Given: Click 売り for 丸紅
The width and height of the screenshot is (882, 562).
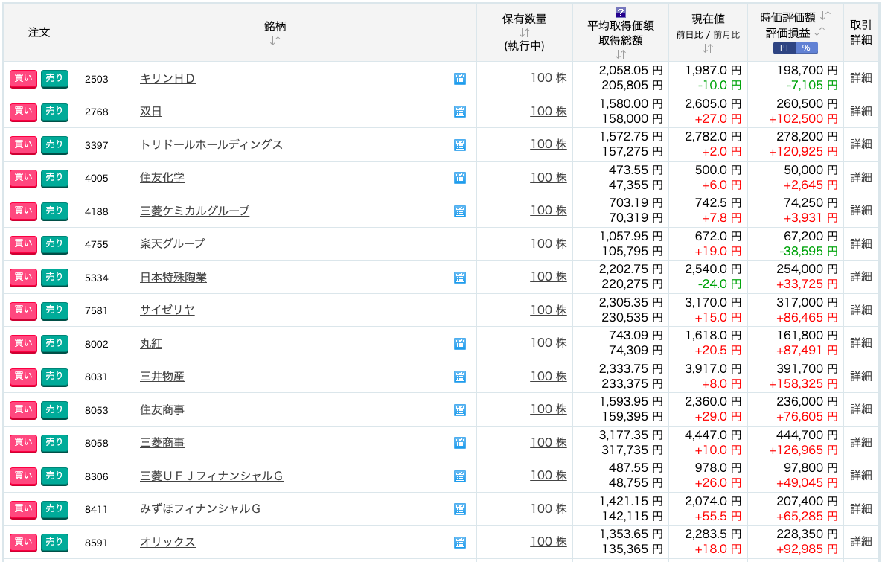Looking at the screenshot, I should 54,344.
